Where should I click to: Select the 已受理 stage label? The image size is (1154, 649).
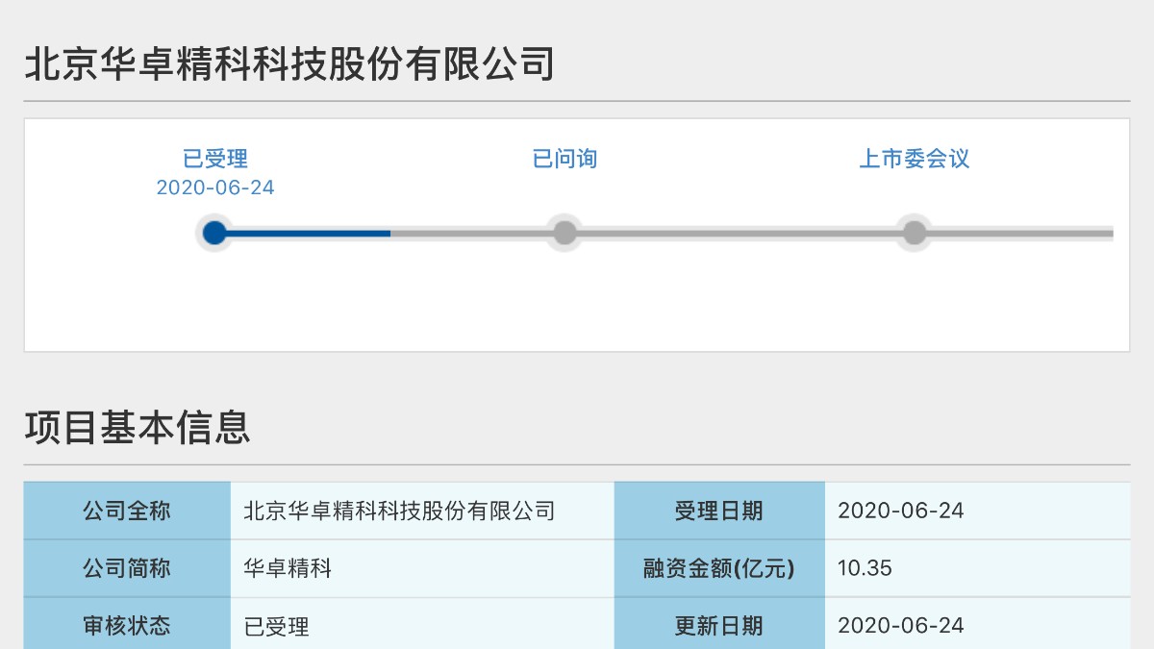[215, 159]
